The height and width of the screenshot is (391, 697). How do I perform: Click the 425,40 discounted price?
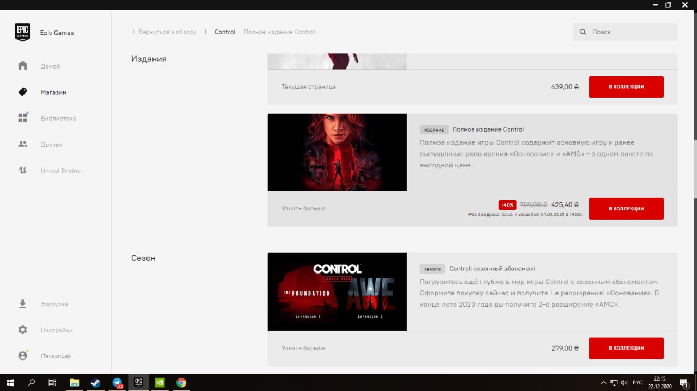[x=565, y=205]
